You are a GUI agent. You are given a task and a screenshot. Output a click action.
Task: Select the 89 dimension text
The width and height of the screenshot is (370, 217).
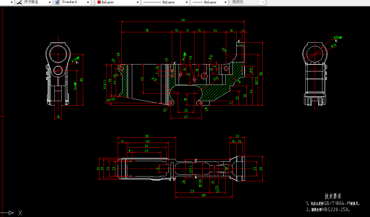point(203,195)
